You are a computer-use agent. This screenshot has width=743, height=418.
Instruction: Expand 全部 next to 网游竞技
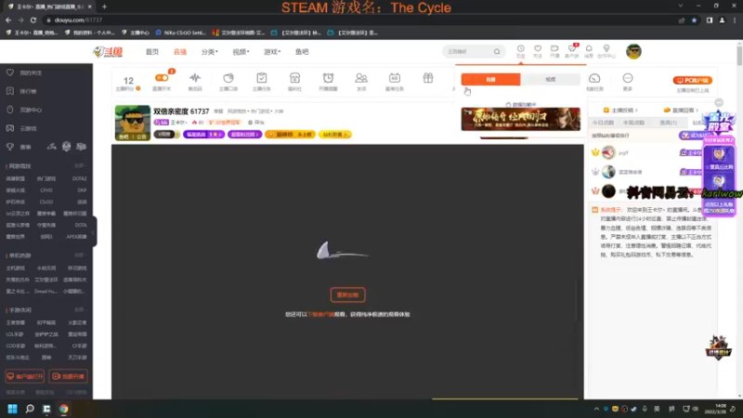click(80, 166)
